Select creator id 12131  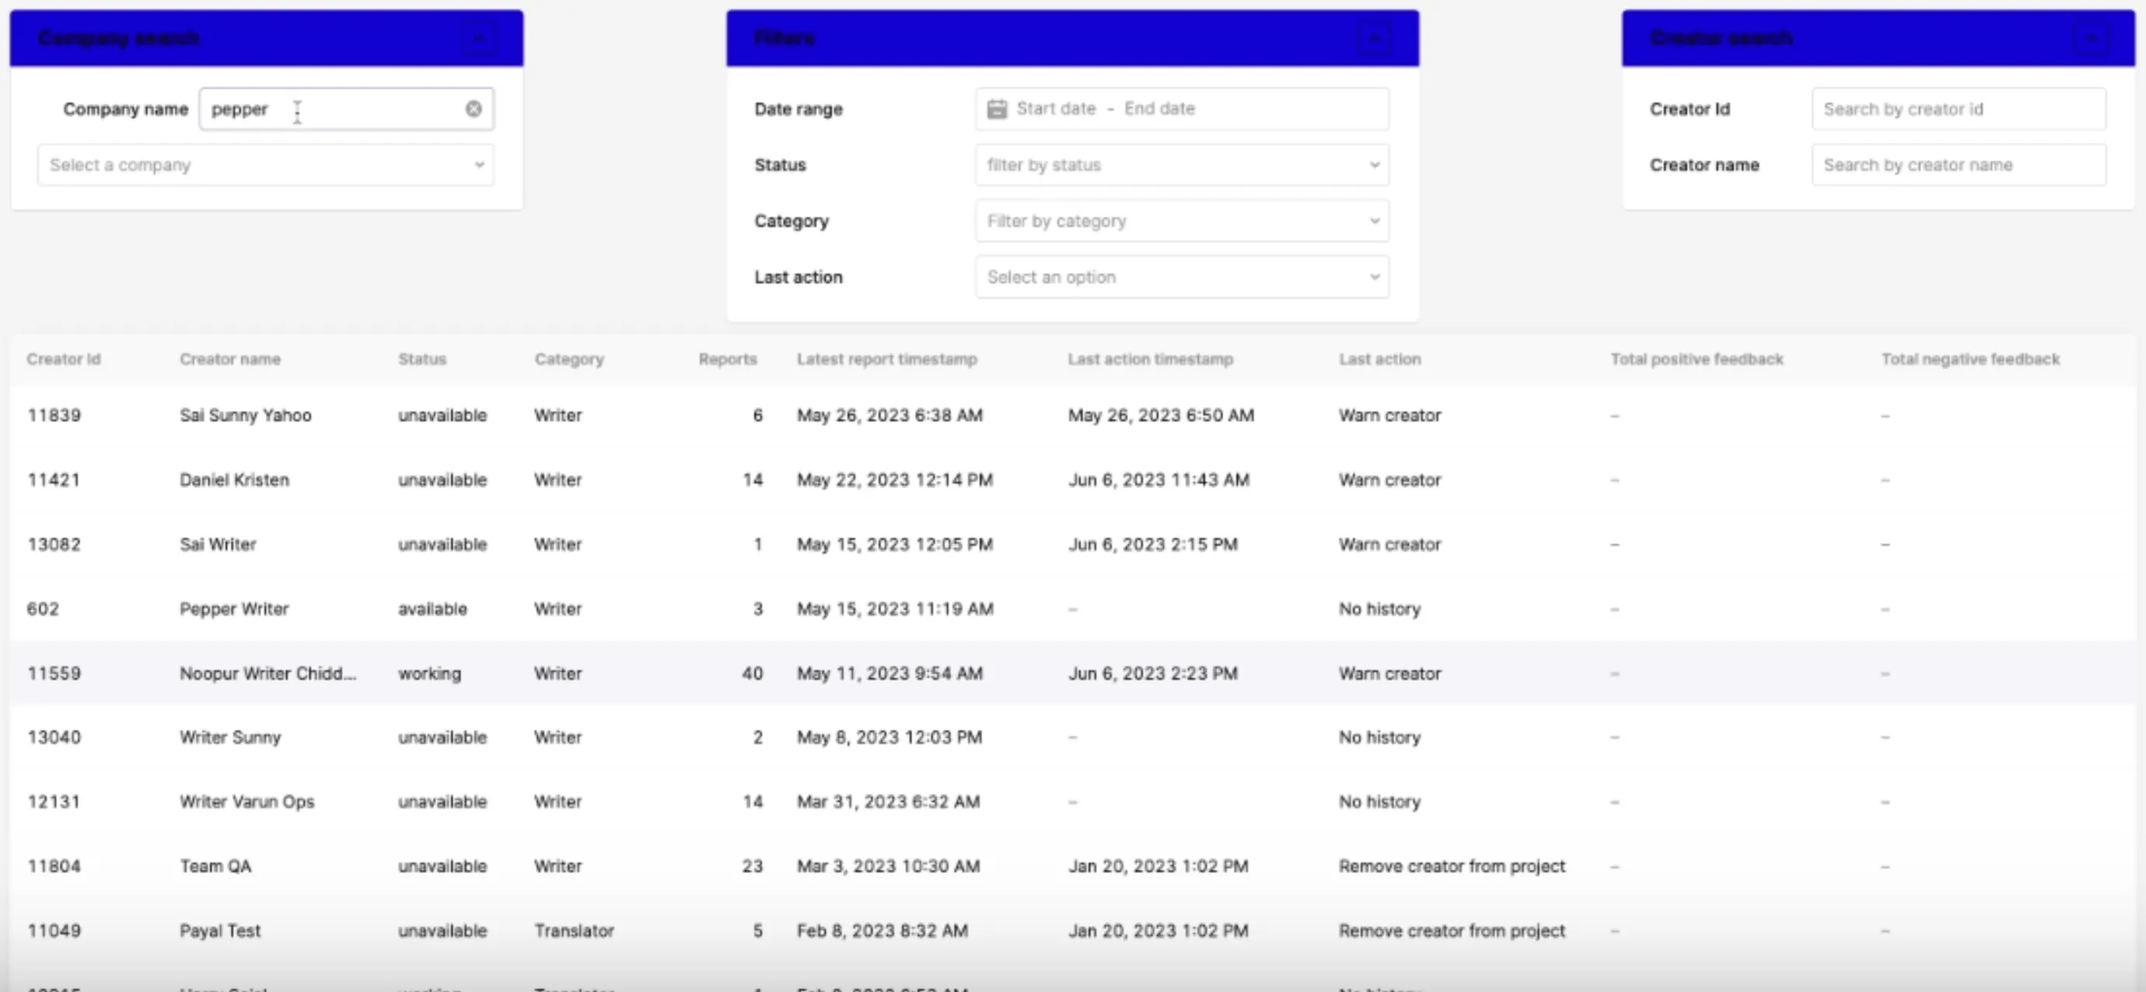[54, 802]
